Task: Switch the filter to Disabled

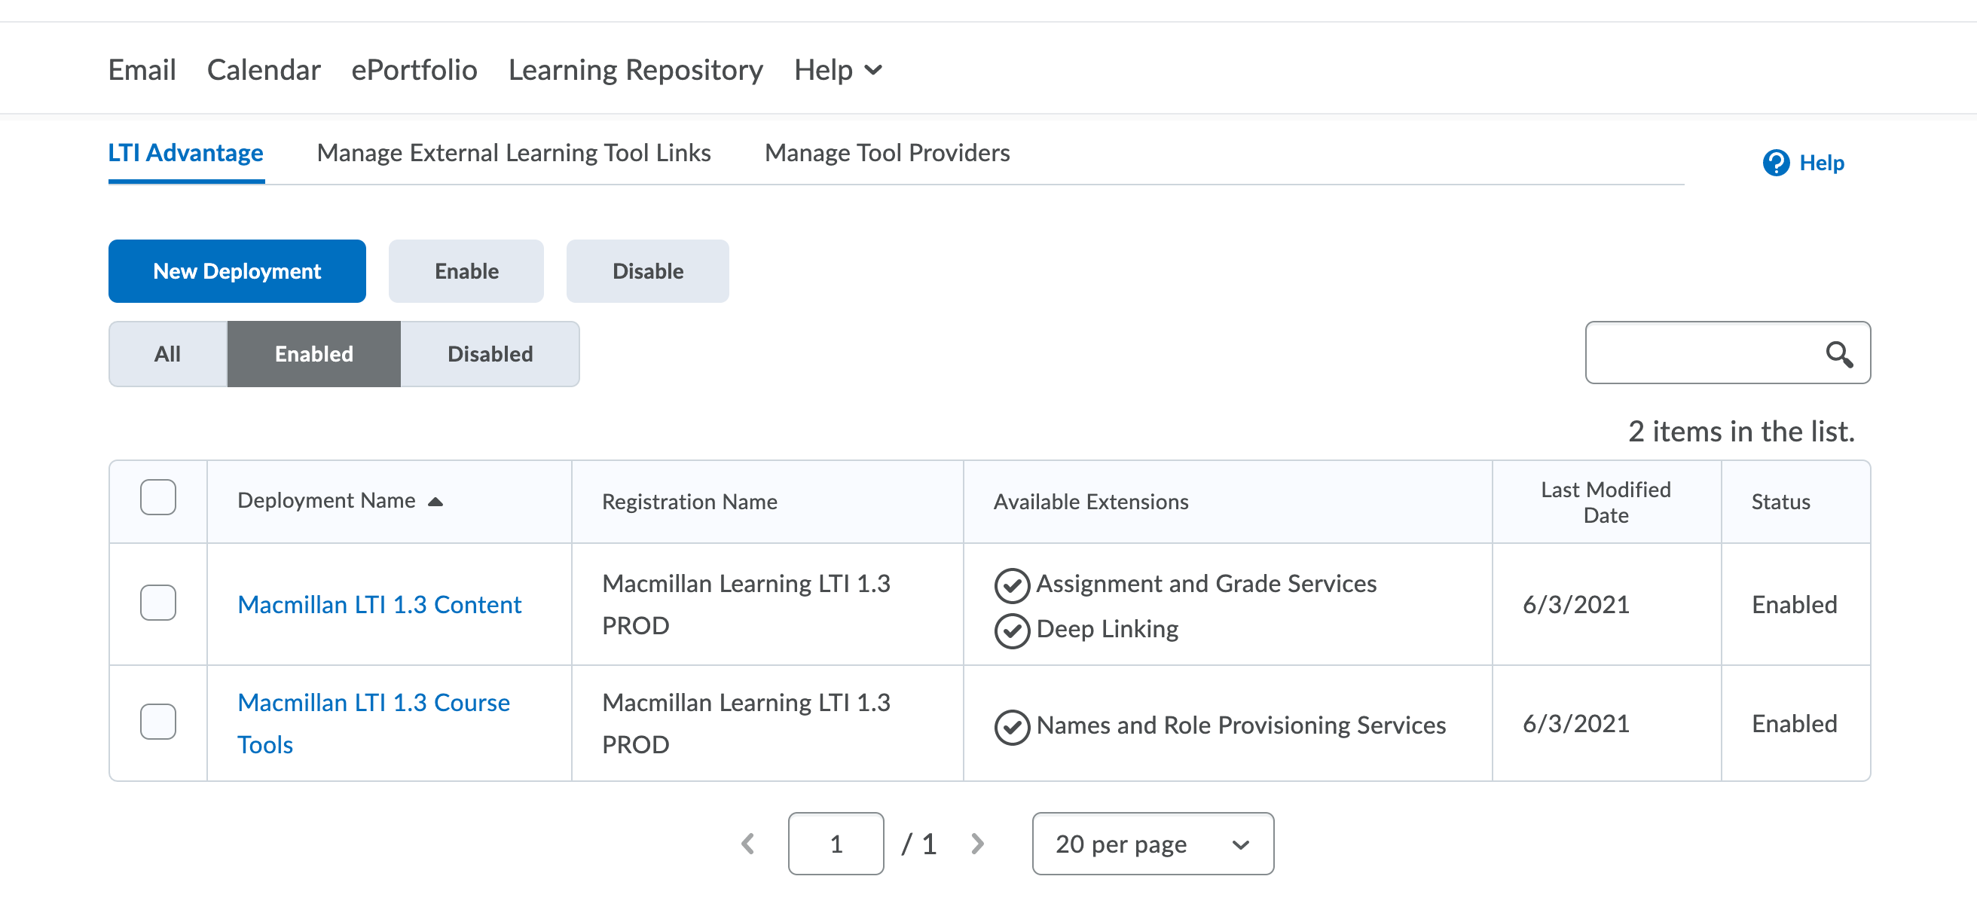Action: pos(489,353)
